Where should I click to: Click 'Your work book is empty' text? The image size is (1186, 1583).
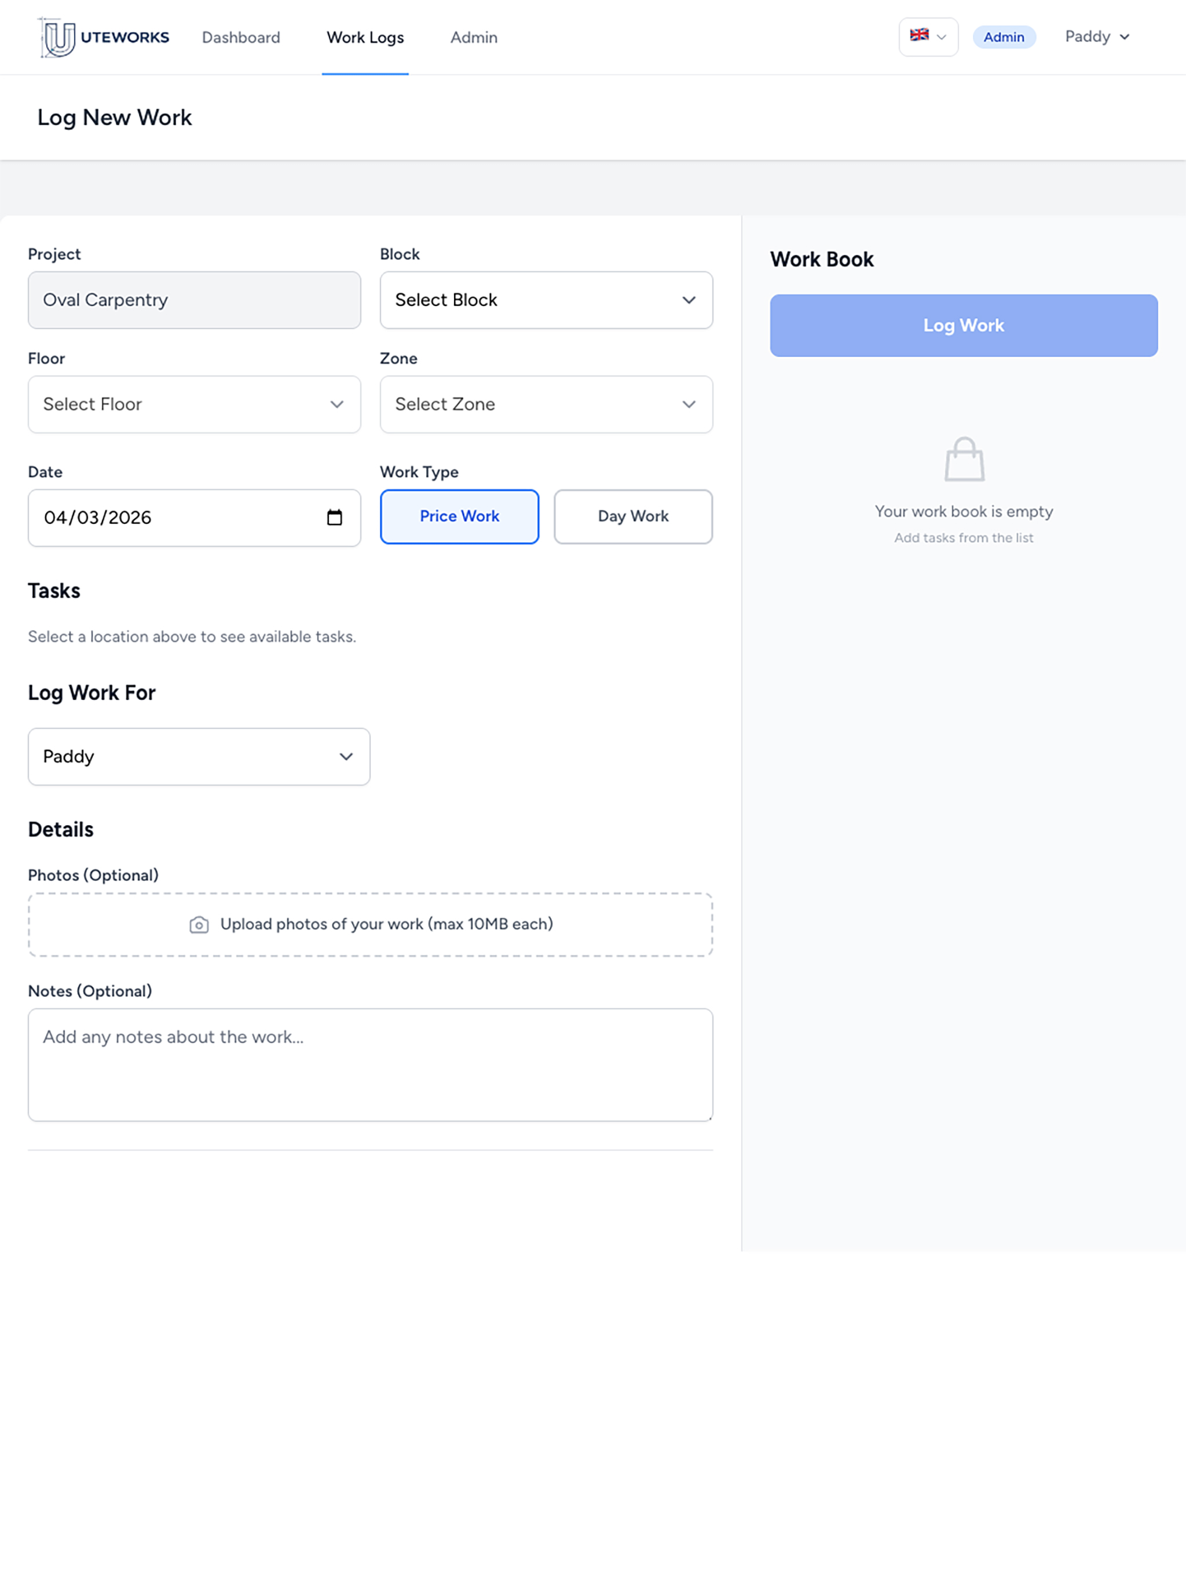point(964,512)
